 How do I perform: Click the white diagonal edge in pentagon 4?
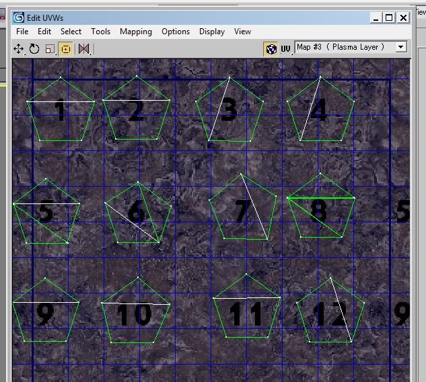pos(310,109)
